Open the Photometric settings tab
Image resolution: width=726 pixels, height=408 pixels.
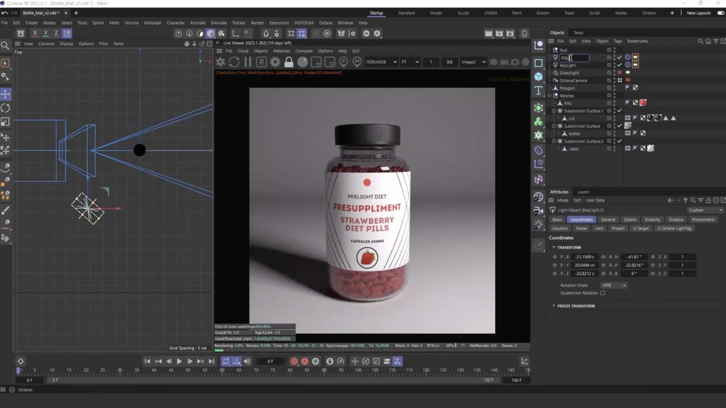703,219
